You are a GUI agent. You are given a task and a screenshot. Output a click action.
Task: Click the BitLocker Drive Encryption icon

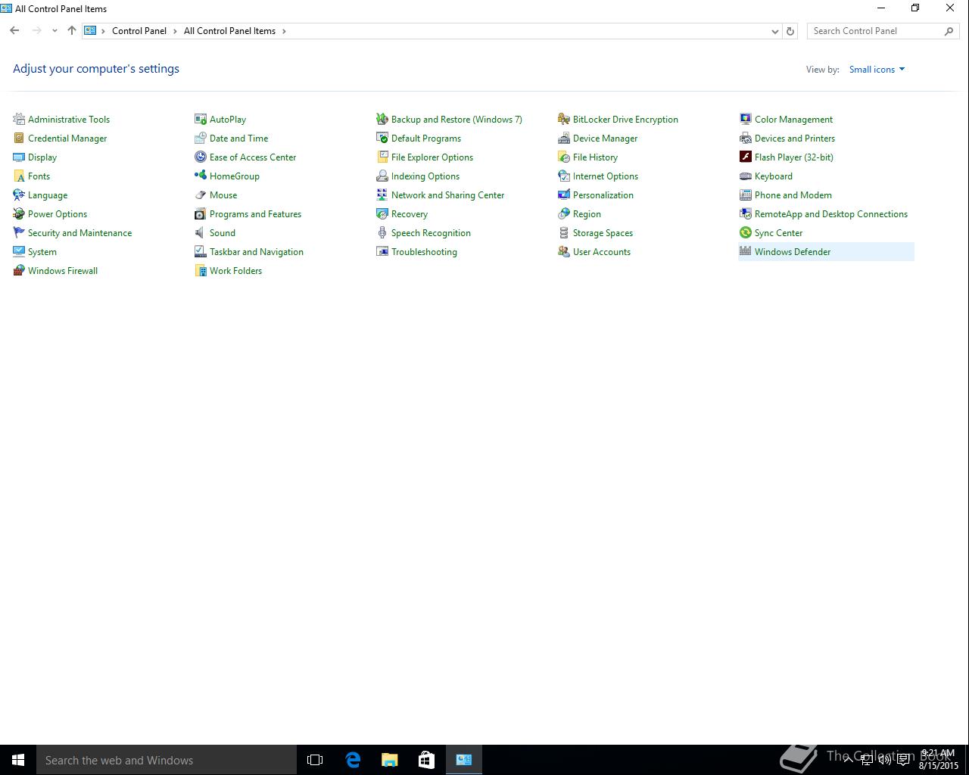564,119
